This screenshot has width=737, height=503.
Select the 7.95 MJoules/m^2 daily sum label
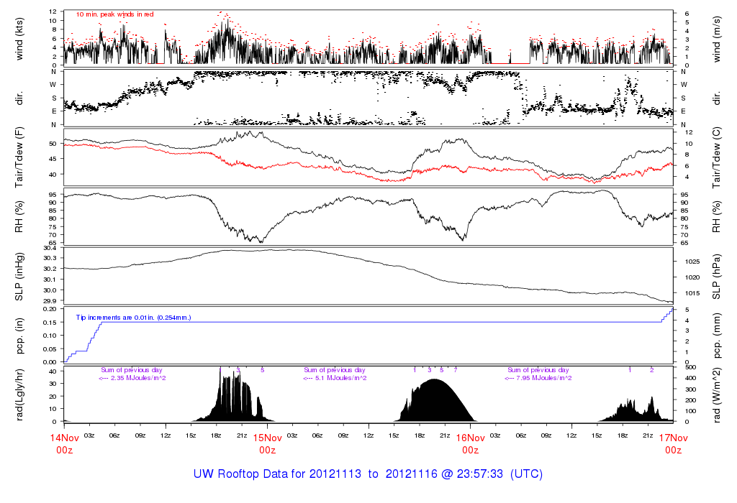tap(538, 378)
